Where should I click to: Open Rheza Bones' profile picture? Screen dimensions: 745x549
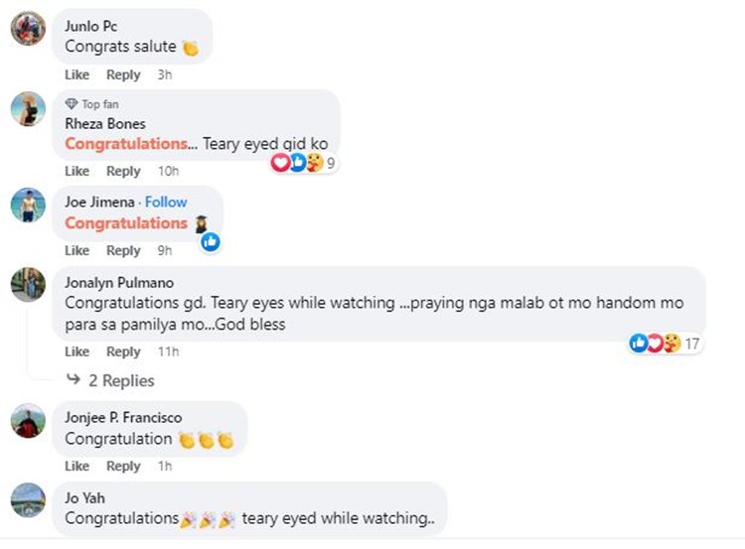pyautogui.click(x=28, y=108)
